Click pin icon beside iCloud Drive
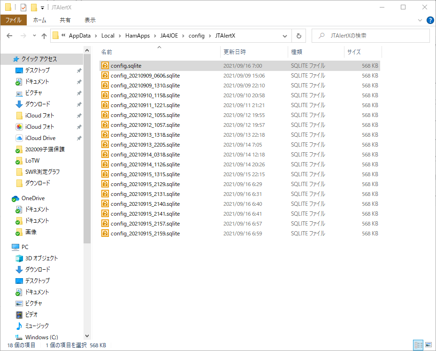The image size is (436, 351). (79, 138)
